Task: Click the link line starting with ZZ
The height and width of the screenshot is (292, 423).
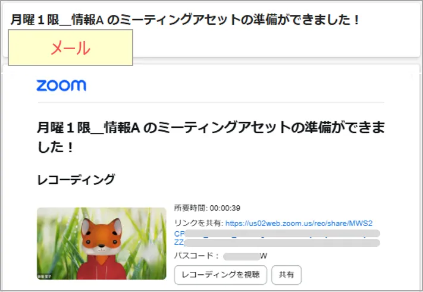Action: click(x=277, y=243)
